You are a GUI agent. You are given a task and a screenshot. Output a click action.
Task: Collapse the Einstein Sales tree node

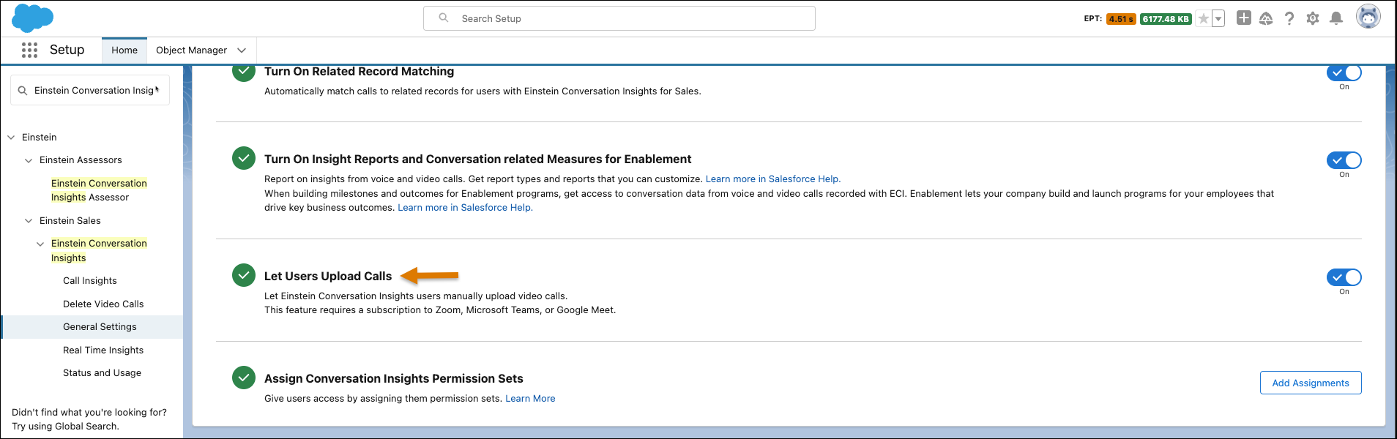pyautogui.click(x=29, y=221)
